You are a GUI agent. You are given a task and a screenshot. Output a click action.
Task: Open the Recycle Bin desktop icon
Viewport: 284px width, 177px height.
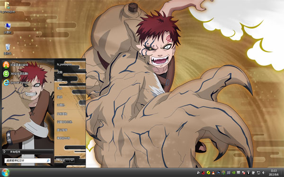pos(8,49)
